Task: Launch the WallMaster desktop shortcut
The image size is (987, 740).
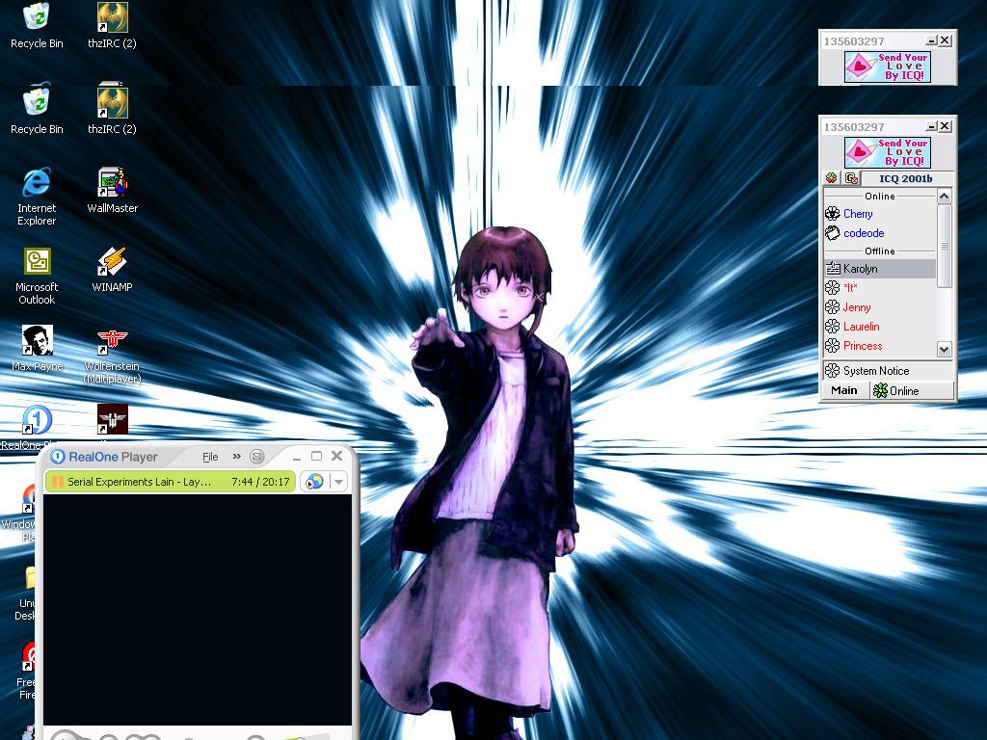Action: tap(112, 190)
